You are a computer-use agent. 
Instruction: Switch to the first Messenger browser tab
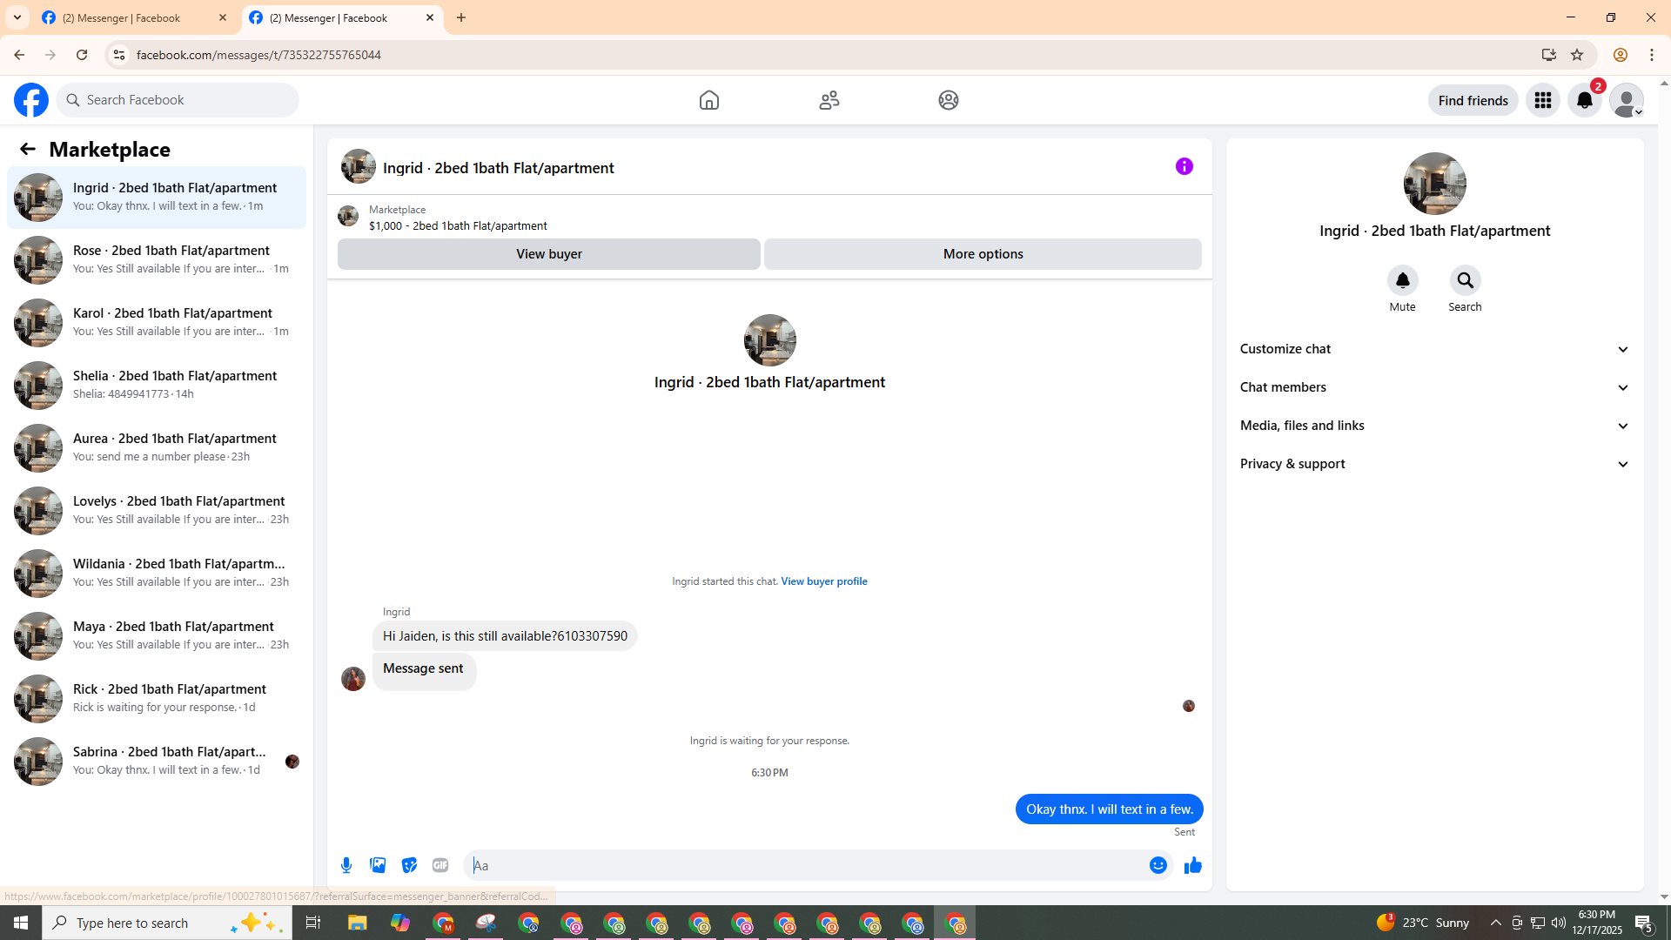[x=131, y=17]
